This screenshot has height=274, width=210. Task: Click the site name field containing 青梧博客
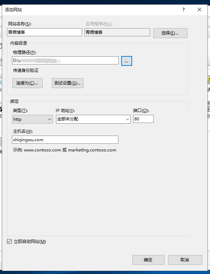[x=45, y=32]
